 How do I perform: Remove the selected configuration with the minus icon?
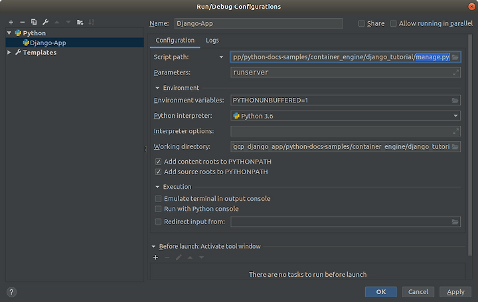coord(23,23)
